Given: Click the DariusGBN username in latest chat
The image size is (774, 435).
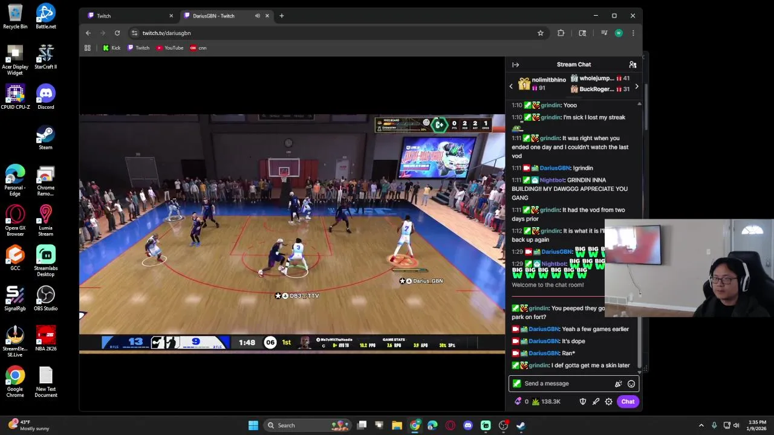Looking at the screenshot, I should [x=544, y=353].
